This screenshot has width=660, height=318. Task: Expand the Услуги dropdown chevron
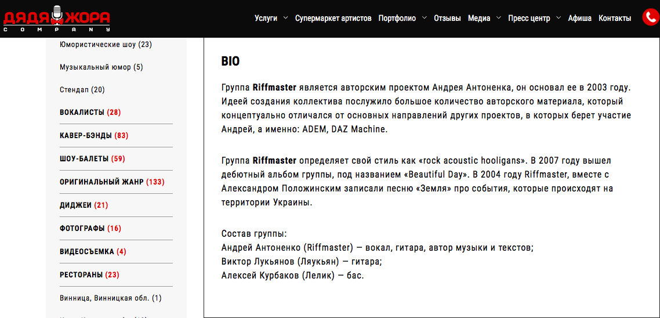[285, 18]
